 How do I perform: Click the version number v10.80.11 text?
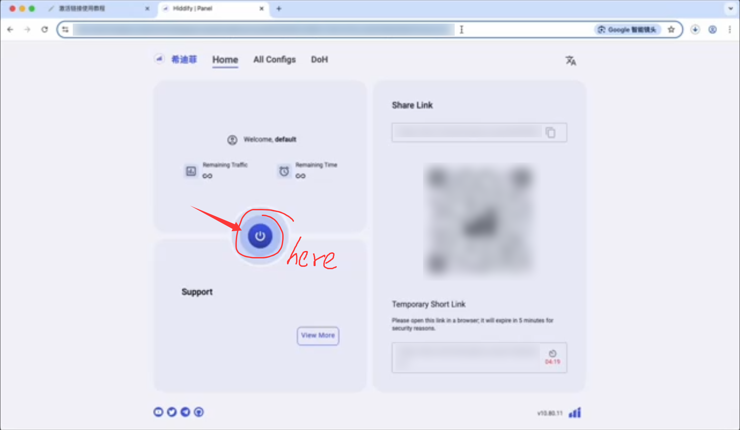click(550, 413)
